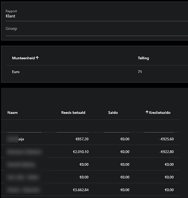The image size is (188, 198).
Task: Click the -€925,60 credit balance cell
Action: (x=167, y=139)
